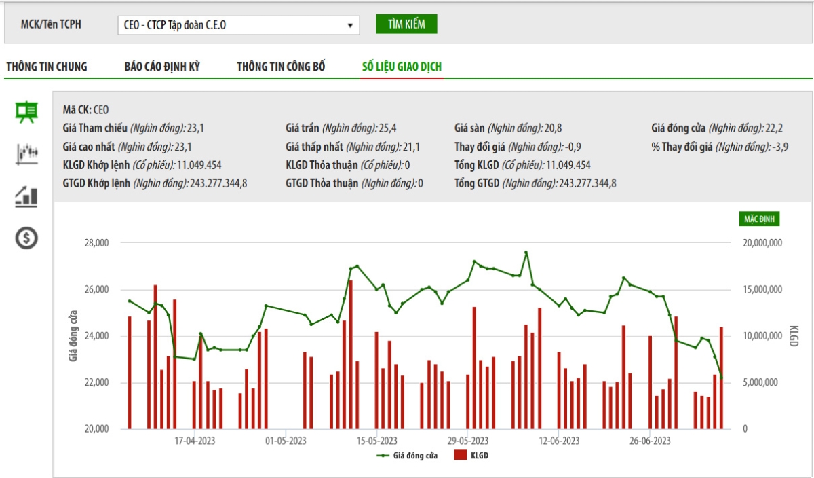Screen dimensions: 814x478
Task: Select the green presentation board overview icon
Action: tap(26, 112)
